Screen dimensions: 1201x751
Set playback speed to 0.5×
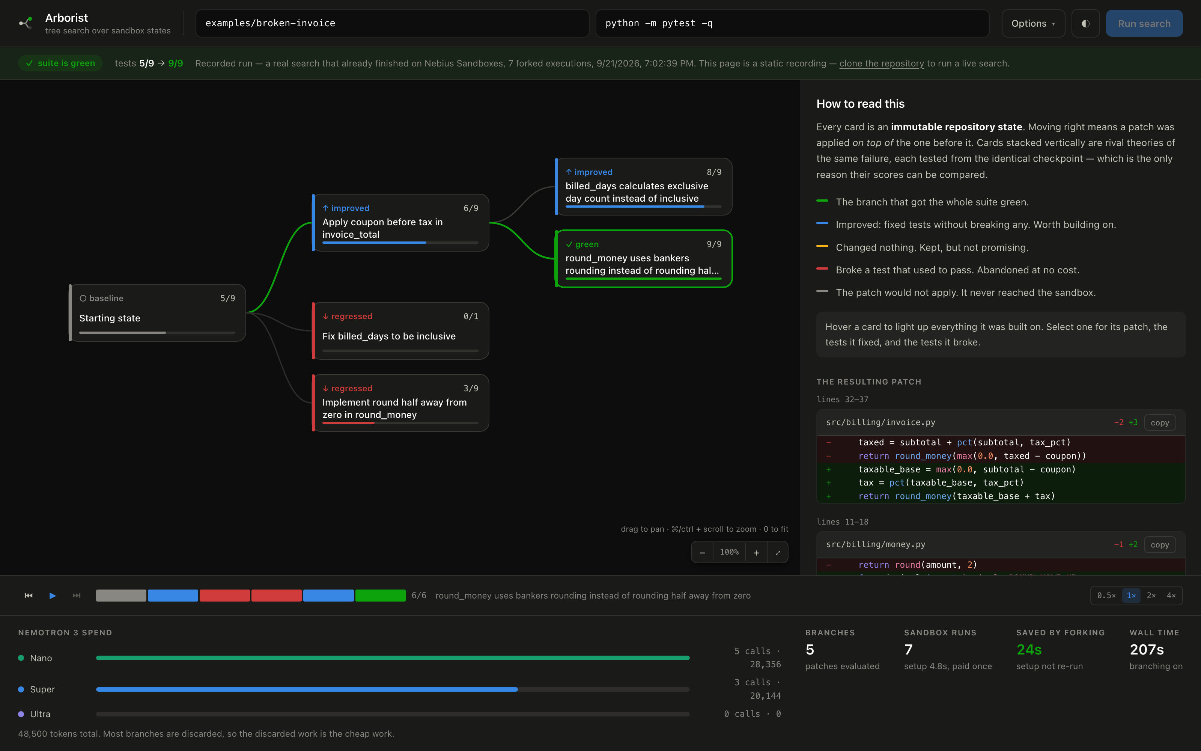[1106, 596]
